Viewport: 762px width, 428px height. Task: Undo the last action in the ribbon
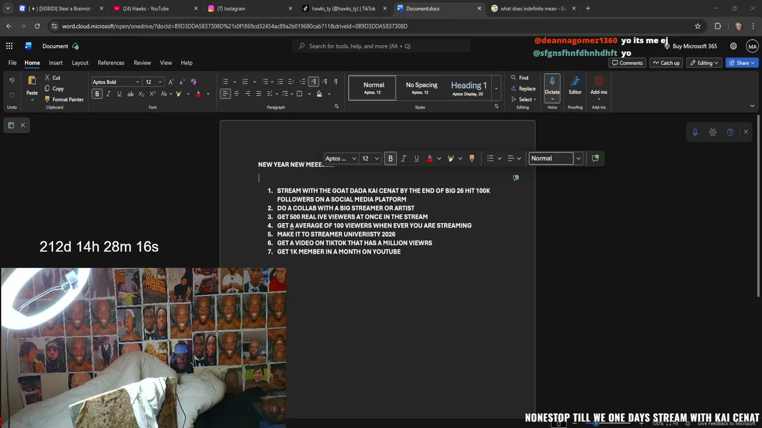pyautogui.click(x=12, y=81)
